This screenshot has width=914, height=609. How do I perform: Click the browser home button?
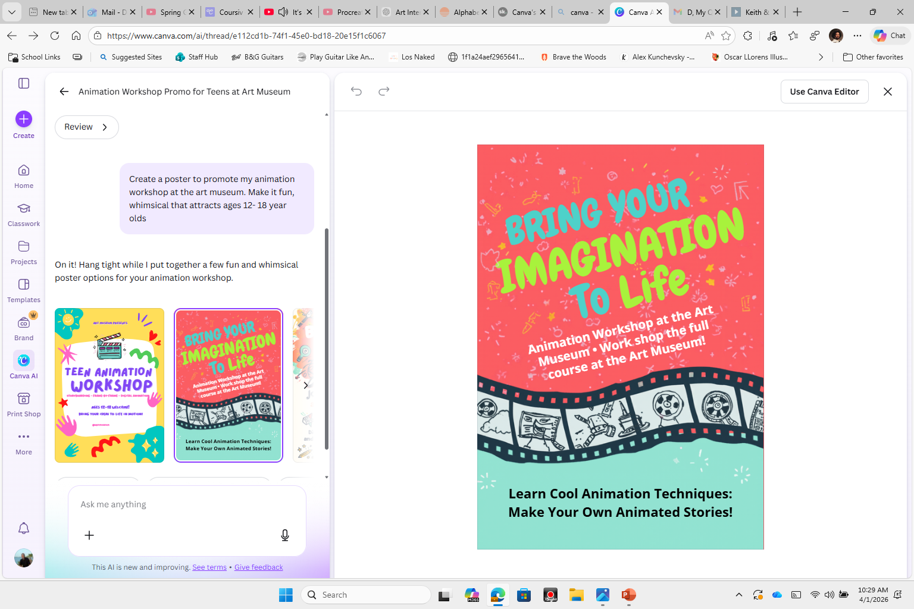pyautogui.click(x=76, y=36)
